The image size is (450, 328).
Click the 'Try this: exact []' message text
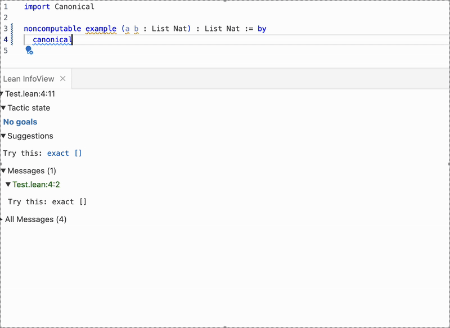coord(47,202)
